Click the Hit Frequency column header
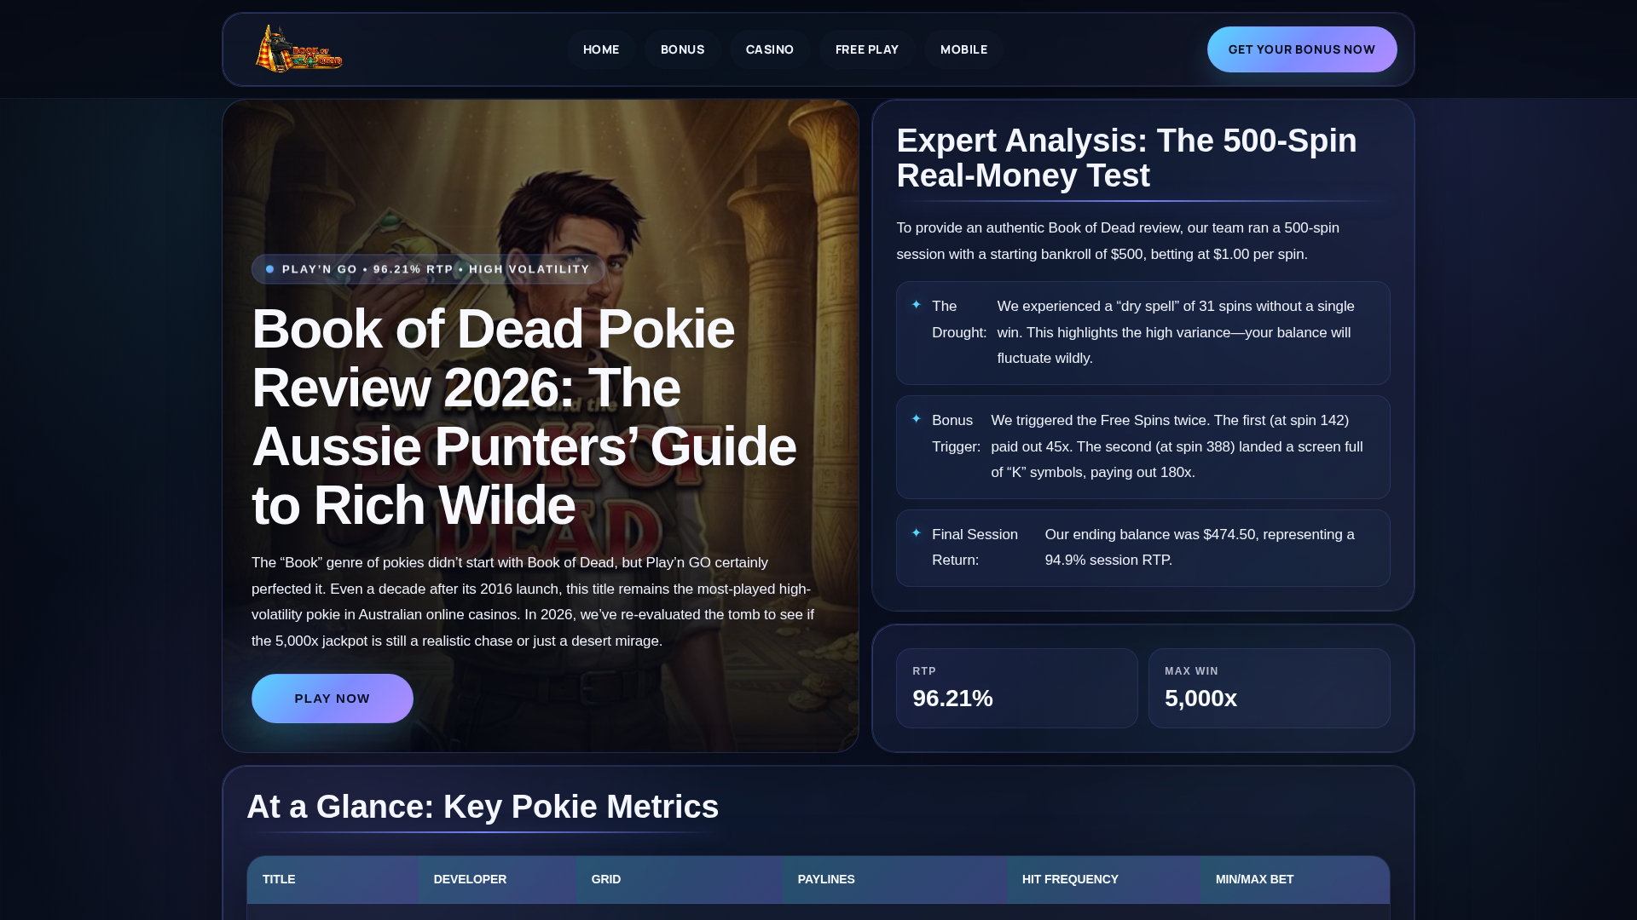 (x=1103, y=879)
